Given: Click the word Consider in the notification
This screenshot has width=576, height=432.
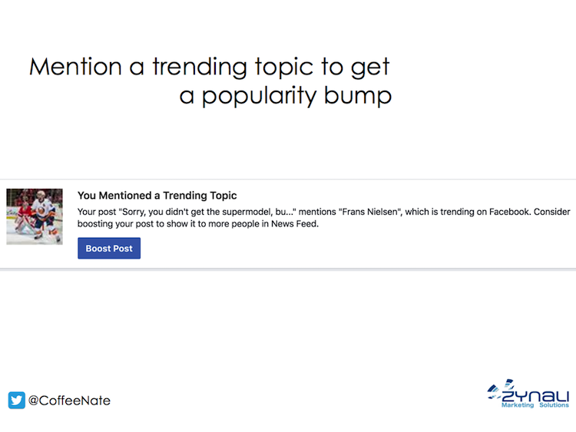Looking at the screenshot, I should (551, 212).
